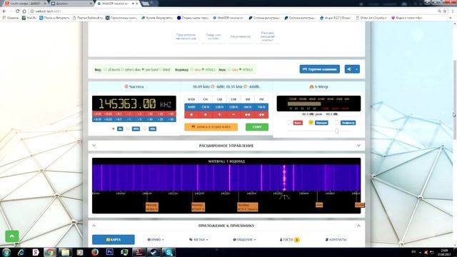This screenshot has width=457, height=257.
Task: Open the МЕТКИ dropdown menu
Action: (199, 240)
